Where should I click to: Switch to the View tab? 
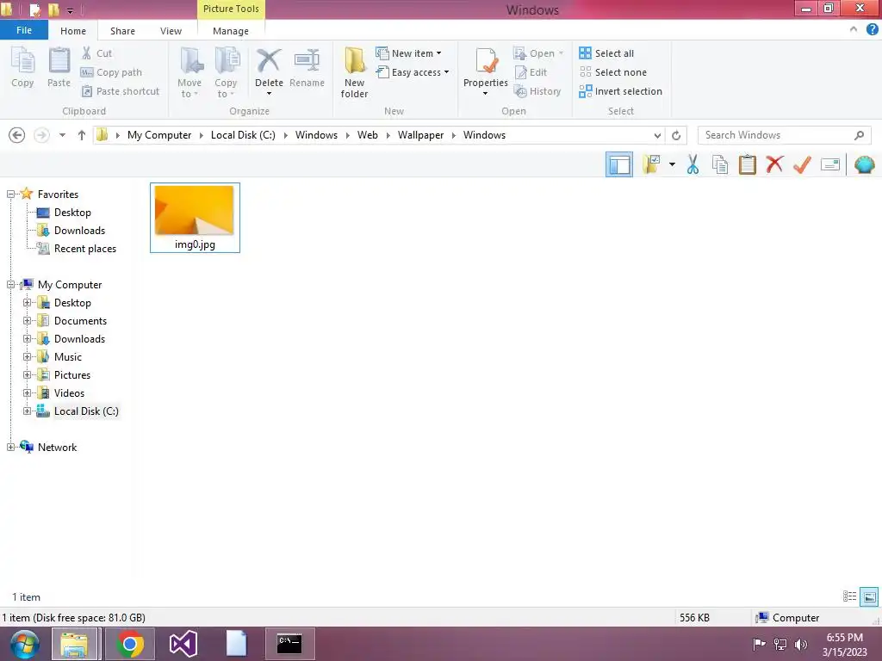click(171, 31)
